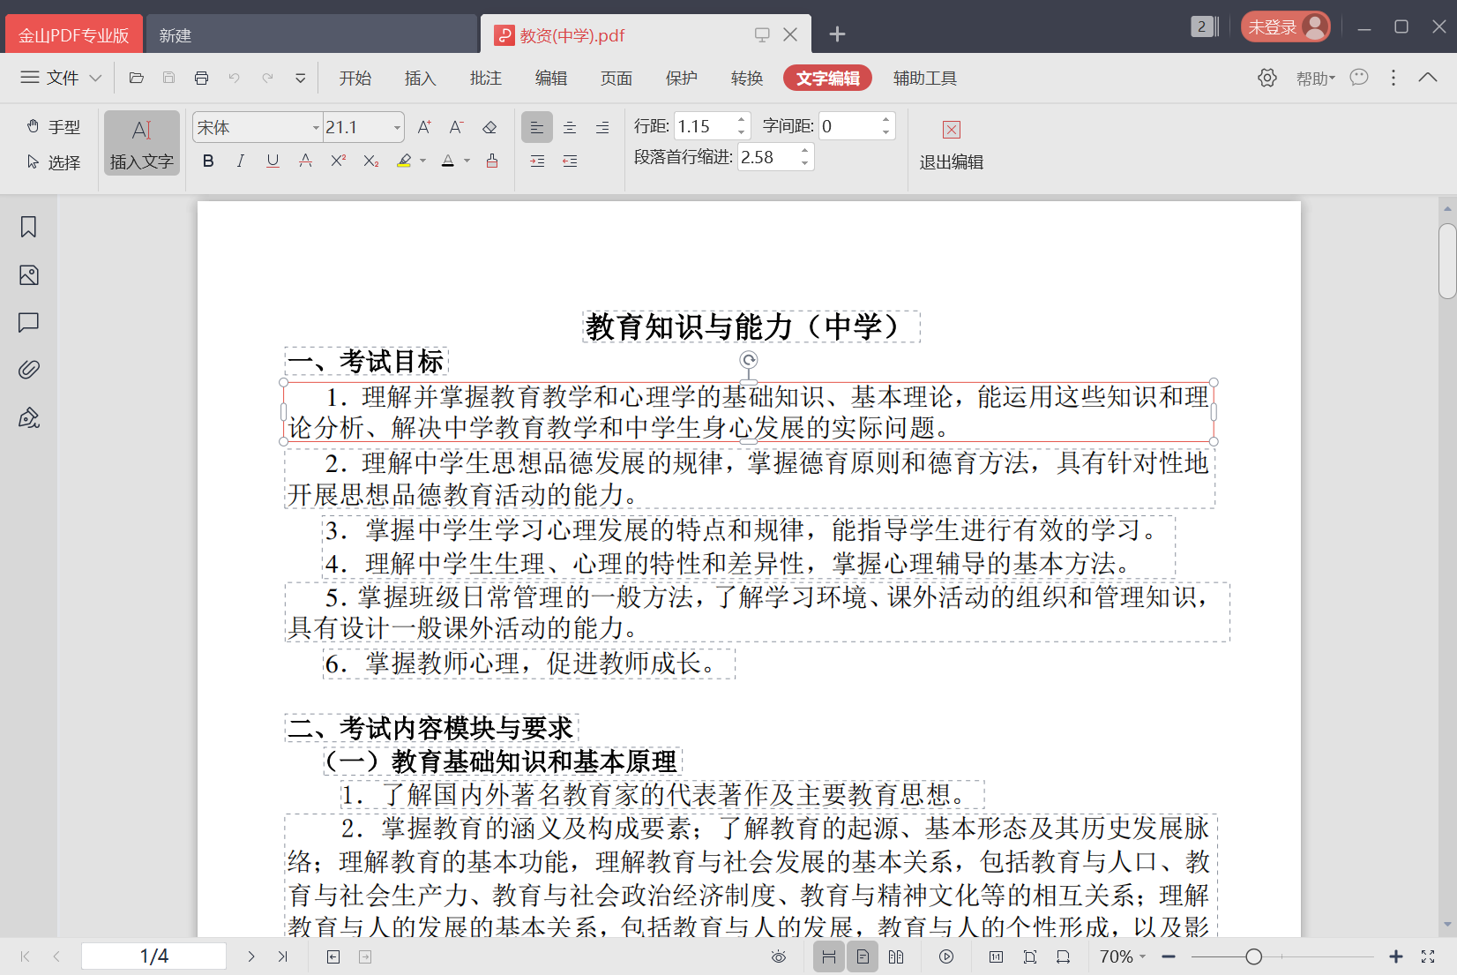This screenshot has height=975, width=1457.
Task: Increase line spacing with the up stepper
Action: click(x=742, y=120)
